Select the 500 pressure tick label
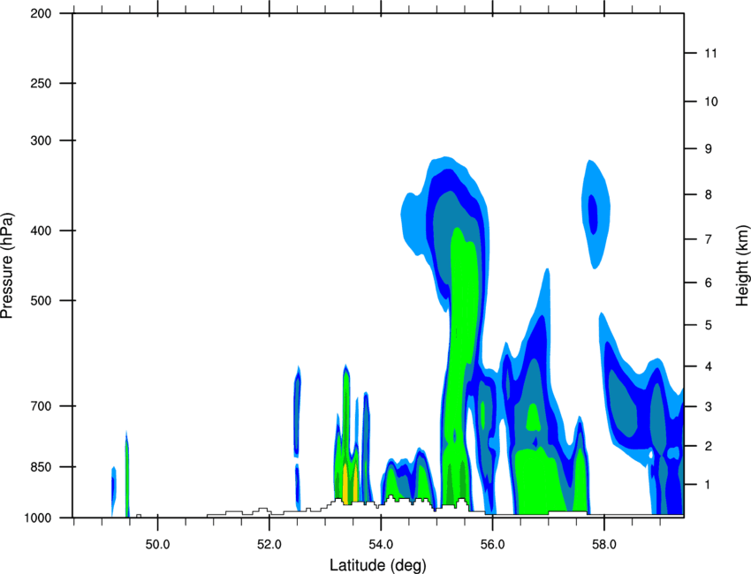The height and width of the screenshot is (574, 751). pos(42,300)
